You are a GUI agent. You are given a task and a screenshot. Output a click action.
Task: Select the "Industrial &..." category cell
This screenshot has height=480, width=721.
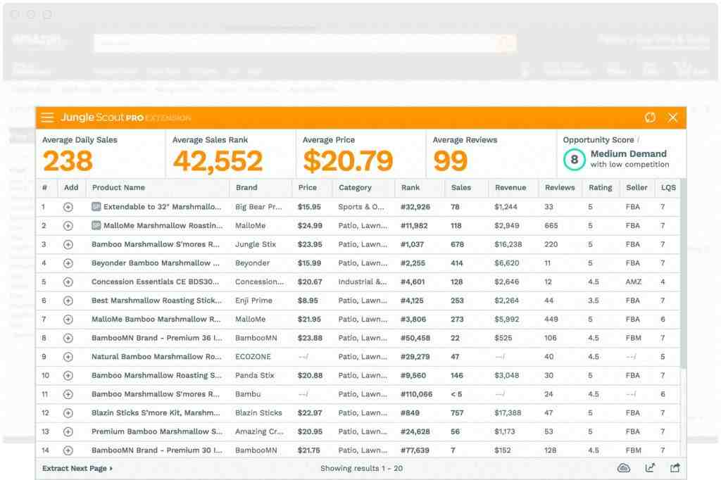363,282
